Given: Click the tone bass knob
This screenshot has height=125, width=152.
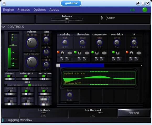Looking at the screenshot, I should pos(46,40).
